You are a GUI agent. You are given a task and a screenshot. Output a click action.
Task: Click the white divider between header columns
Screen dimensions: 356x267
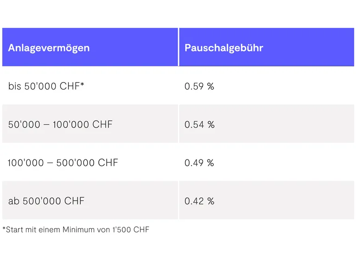coord(178,47)
